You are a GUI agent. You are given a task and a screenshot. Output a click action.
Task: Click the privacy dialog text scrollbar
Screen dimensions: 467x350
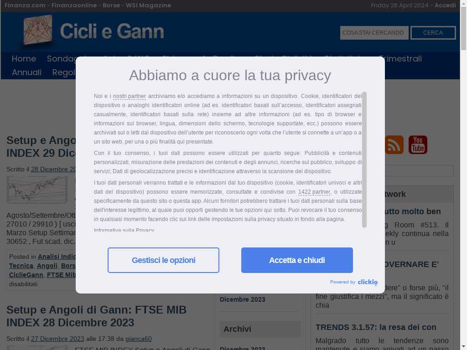click(x=364, y=160)
